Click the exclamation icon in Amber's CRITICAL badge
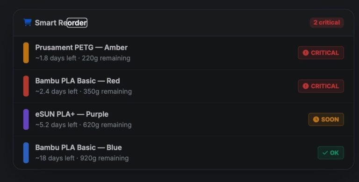Image resolution: width=359 pixels, height=182 pixels. pos(306,53)
